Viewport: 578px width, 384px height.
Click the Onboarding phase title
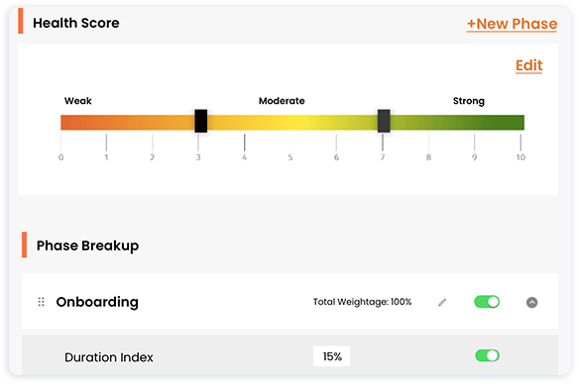coord(97,302)
